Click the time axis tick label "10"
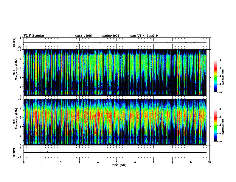This screenshot has height=182, width=236. (x=209, y=162)
